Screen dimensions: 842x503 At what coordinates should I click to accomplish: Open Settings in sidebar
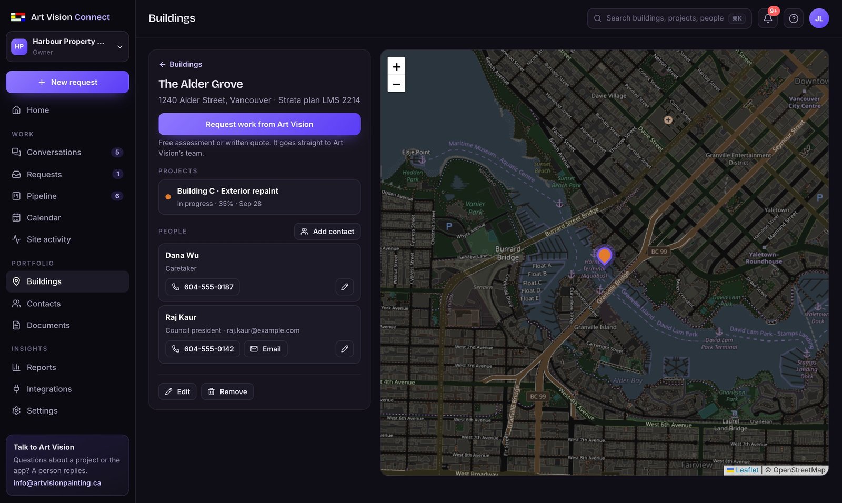[x=67, y=410]
